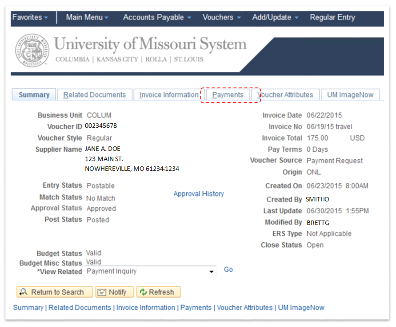Click Go beside Payment Inquiry
Image resolution: width=396 pixels, height=327 pixels.
pos(228,269)
